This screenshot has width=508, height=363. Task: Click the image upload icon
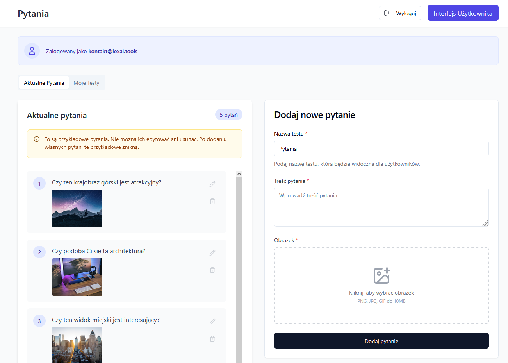(381, 276)
